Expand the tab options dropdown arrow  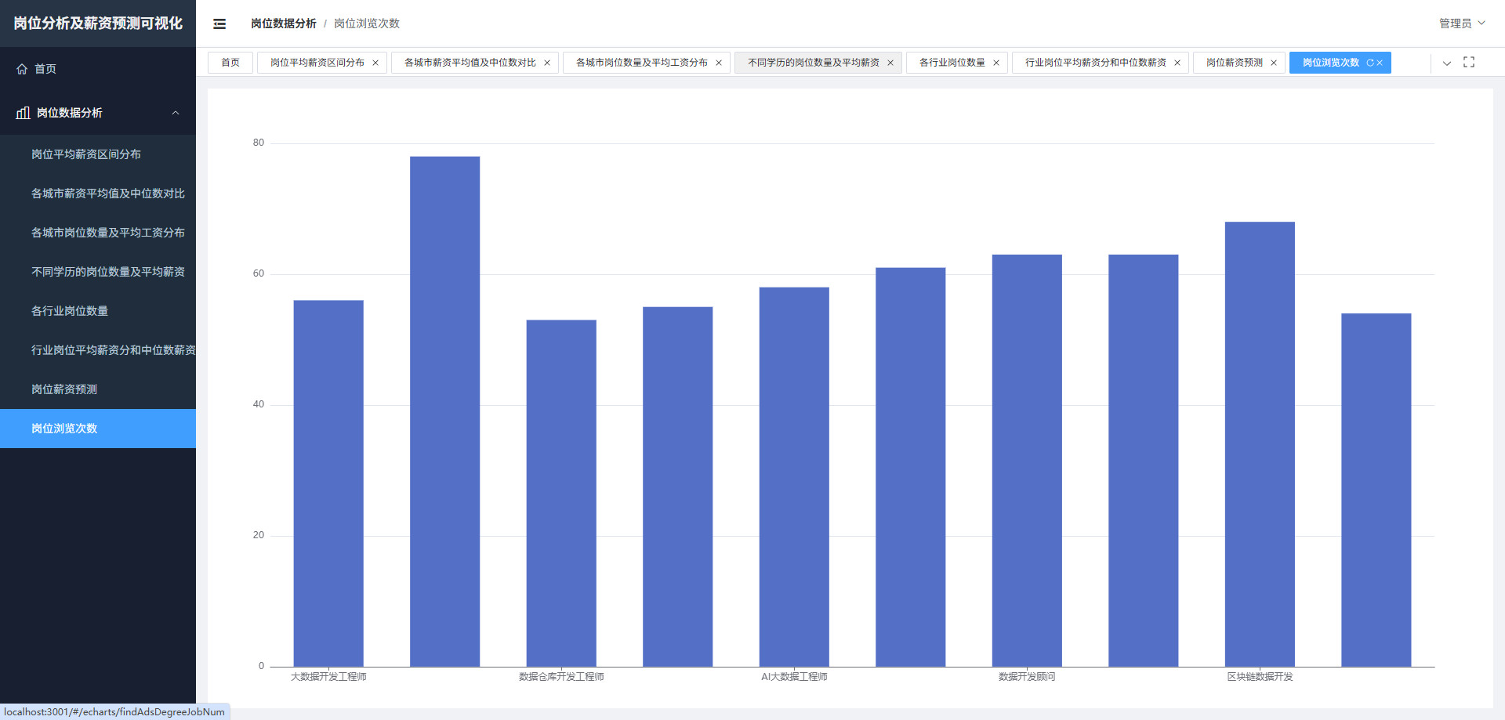click(x=1447, y=63)
